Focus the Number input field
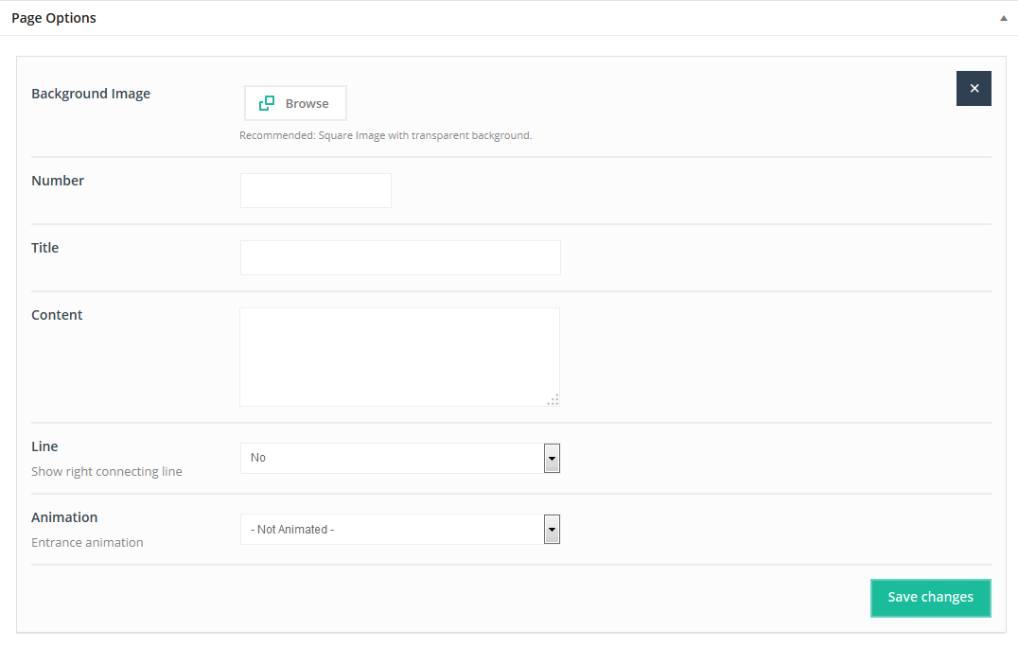Screen dimensions: 1018x664 [315, 190]
